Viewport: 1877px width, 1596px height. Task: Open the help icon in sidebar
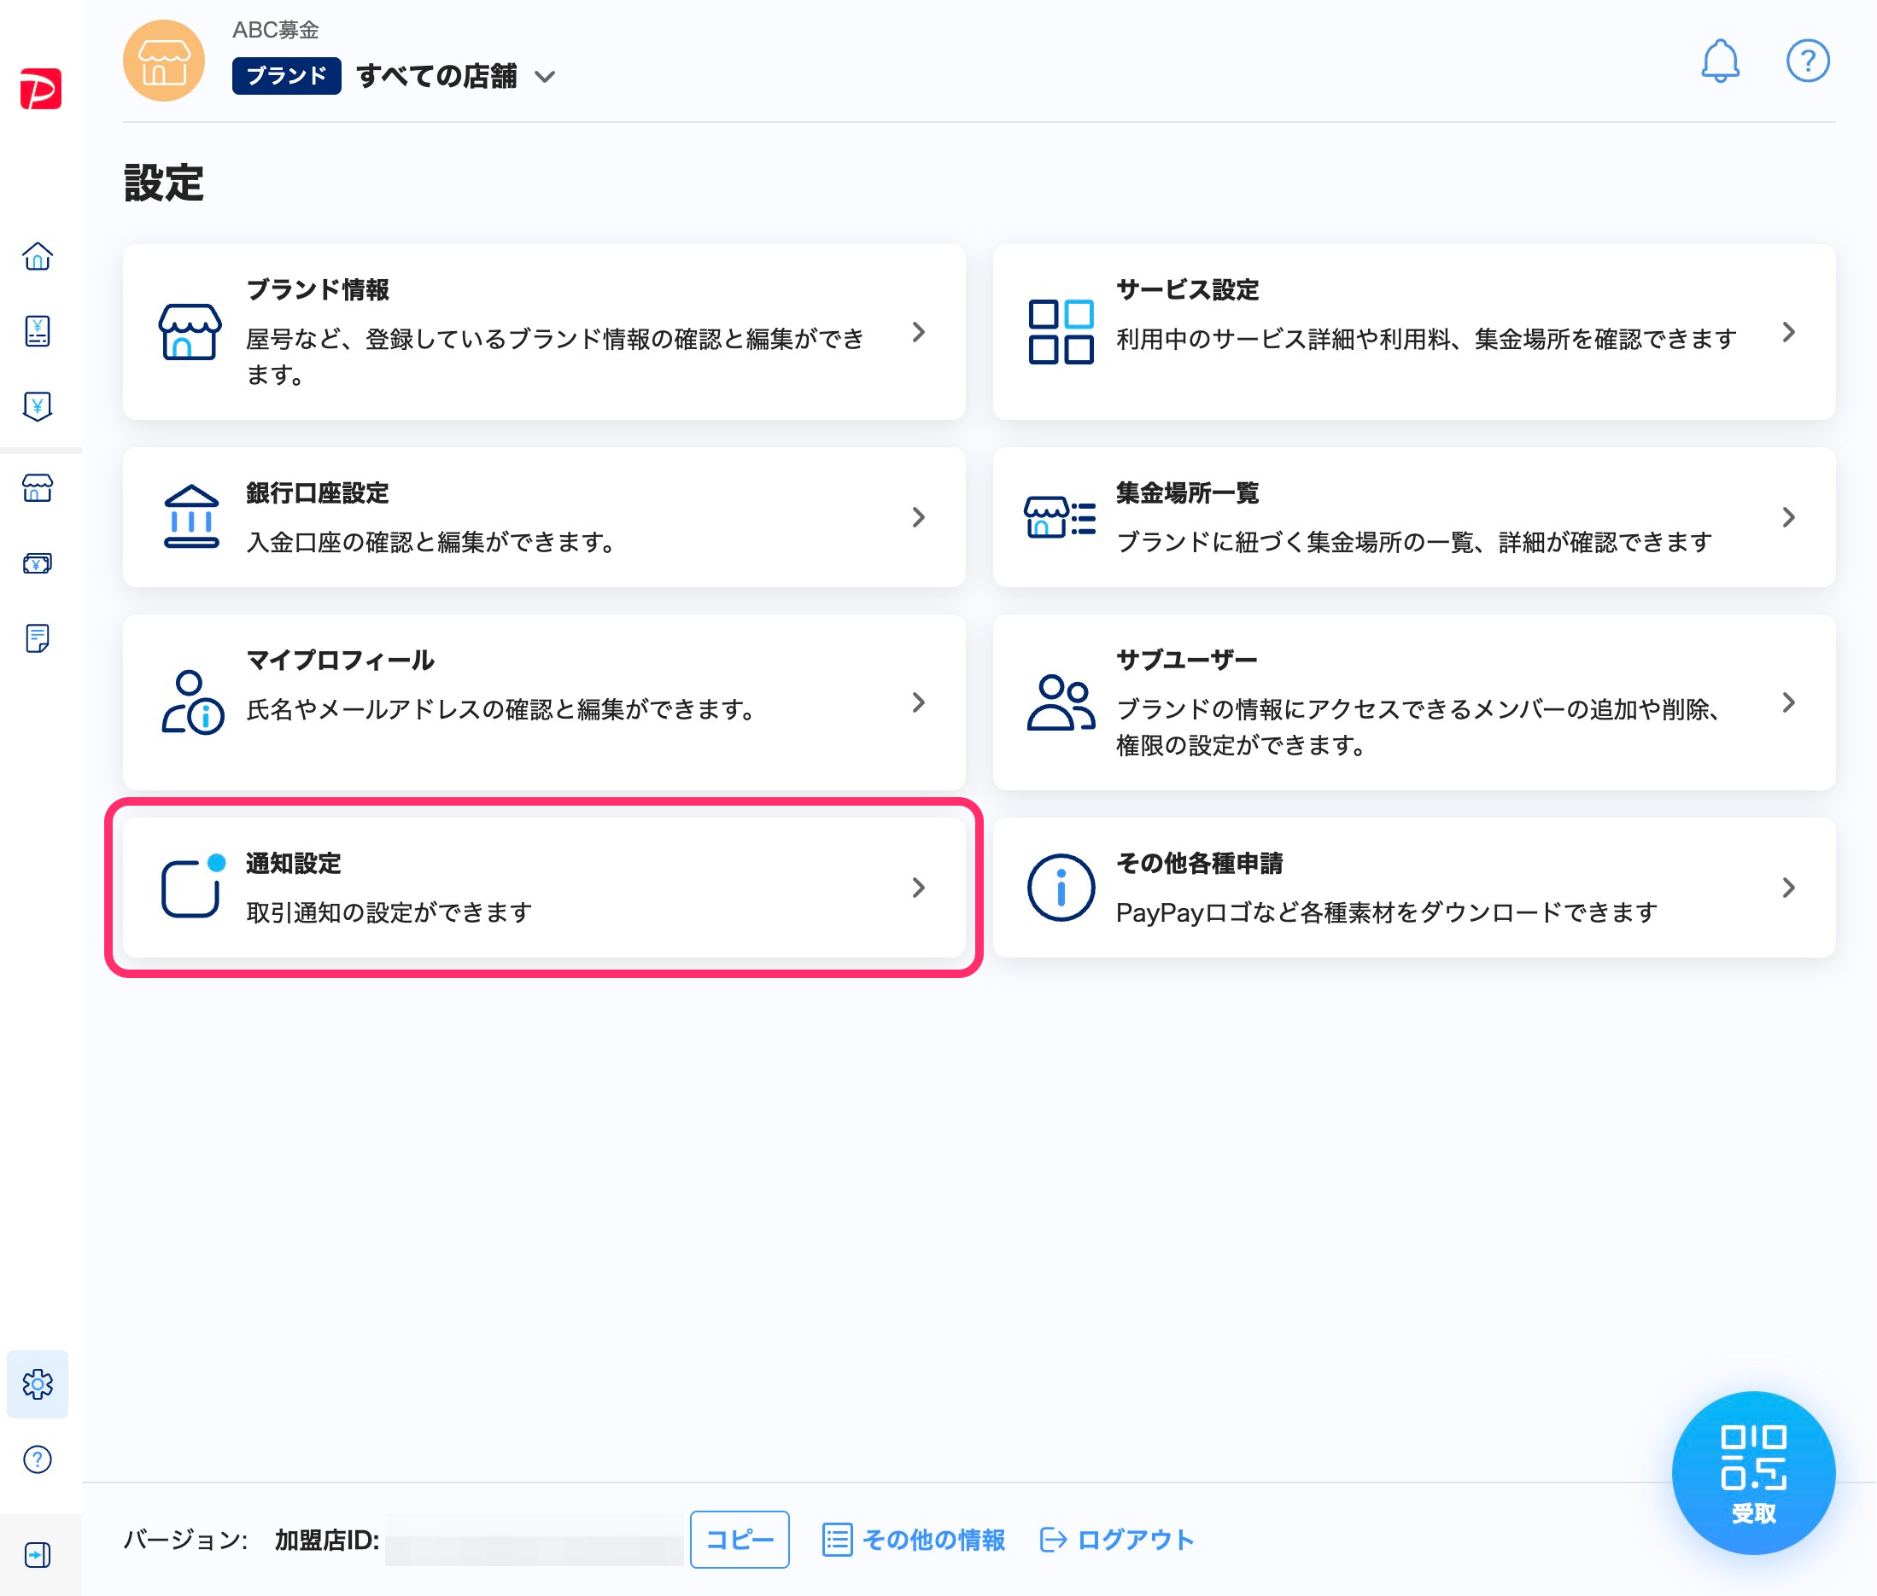coord(37,1459)
